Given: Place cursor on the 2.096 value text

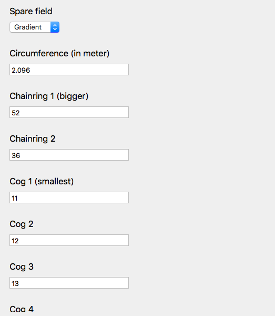Looking at the screenshot, I should tap(21, 70).
